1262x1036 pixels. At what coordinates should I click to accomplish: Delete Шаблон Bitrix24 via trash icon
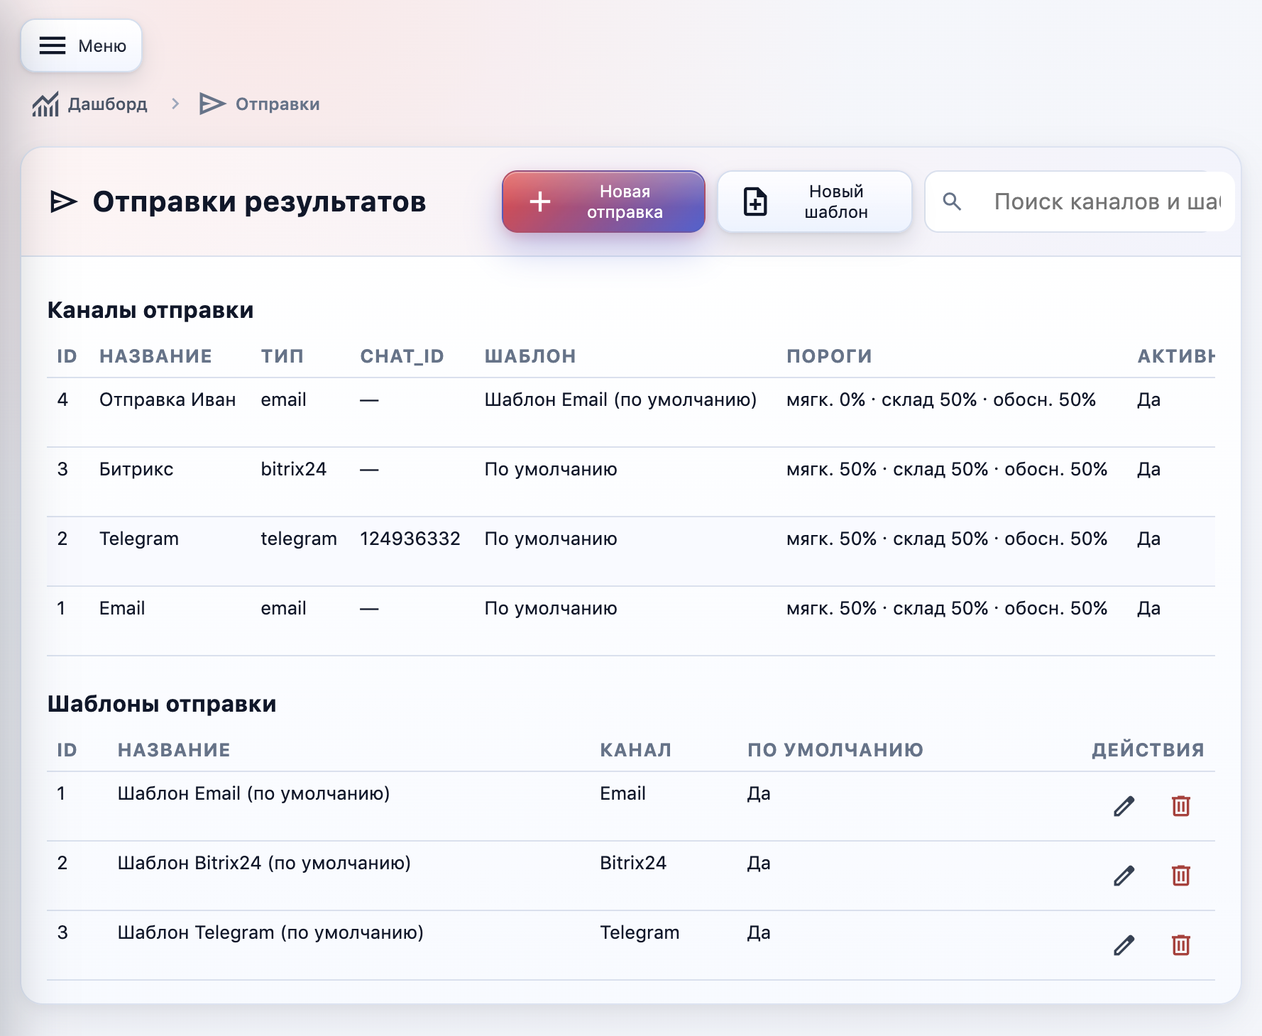coord(1180,876)
